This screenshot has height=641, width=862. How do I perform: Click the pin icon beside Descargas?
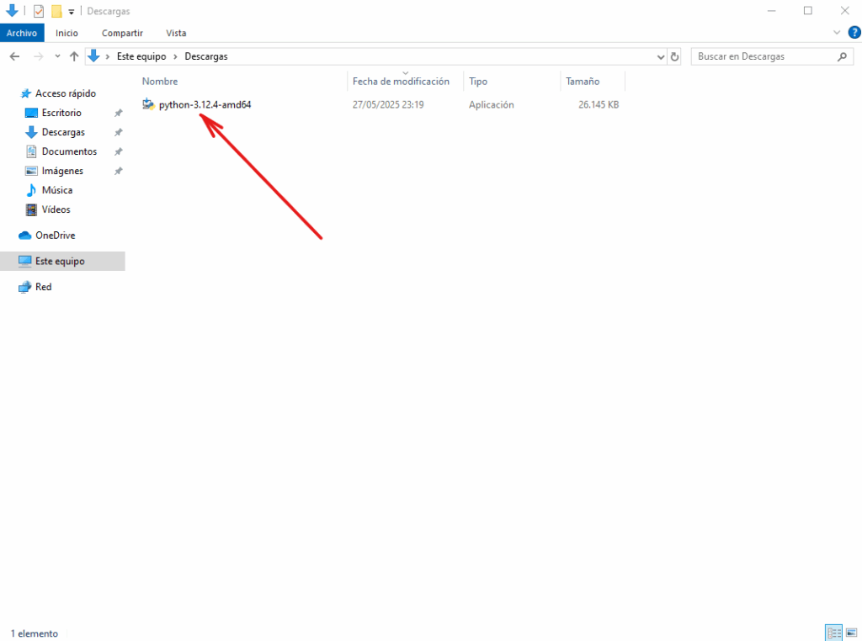click(118, 132)
